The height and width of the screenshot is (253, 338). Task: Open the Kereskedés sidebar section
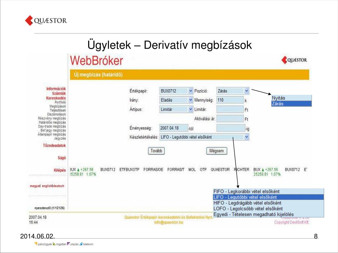point(56,98)
